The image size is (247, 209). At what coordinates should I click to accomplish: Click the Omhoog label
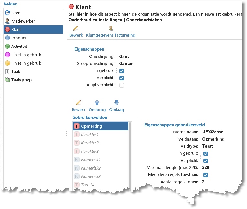(97, 110)
